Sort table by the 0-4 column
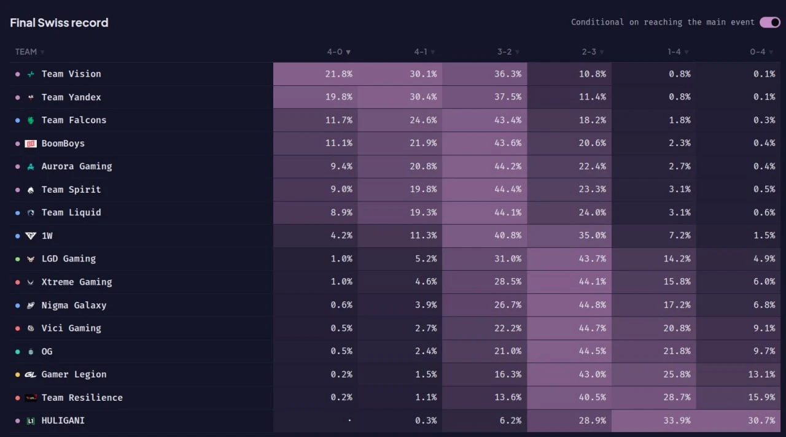This screenshot has height=437, width=786. (x=761, y=52)
